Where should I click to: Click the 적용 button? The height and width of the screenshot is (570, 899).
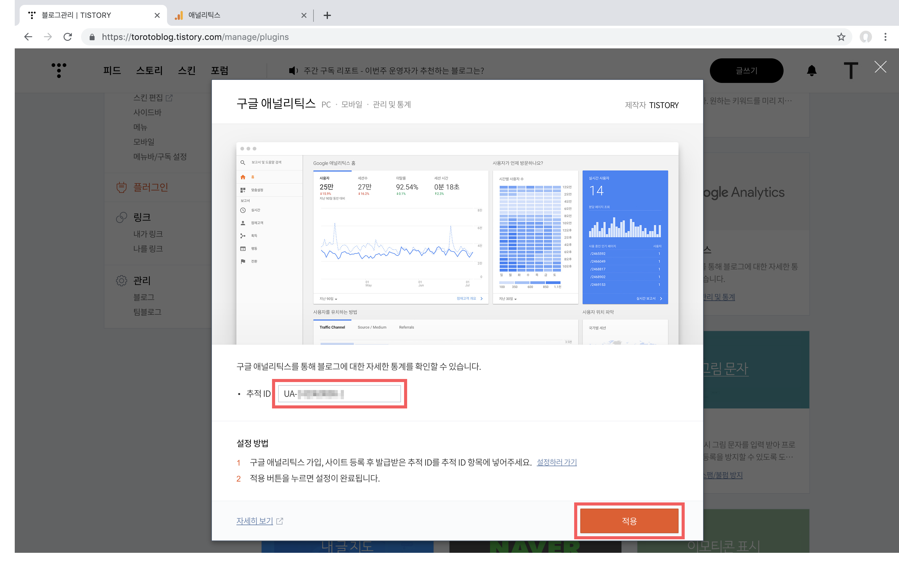point(629,521)
